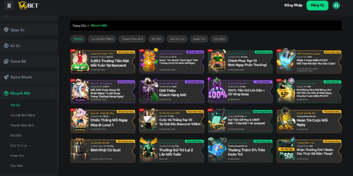The image size is (353, 176).
Task: Select the Đặc Biệt filter tab
Action: tap(219, 39)
